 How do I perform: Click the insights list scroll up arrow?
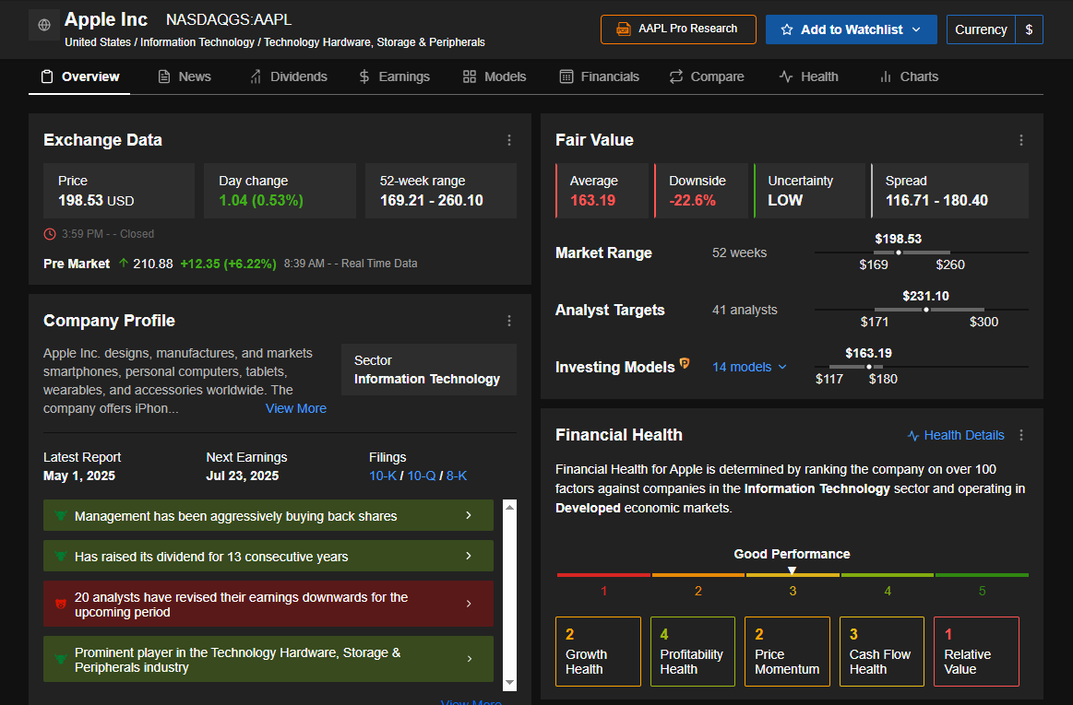(509, 507)
